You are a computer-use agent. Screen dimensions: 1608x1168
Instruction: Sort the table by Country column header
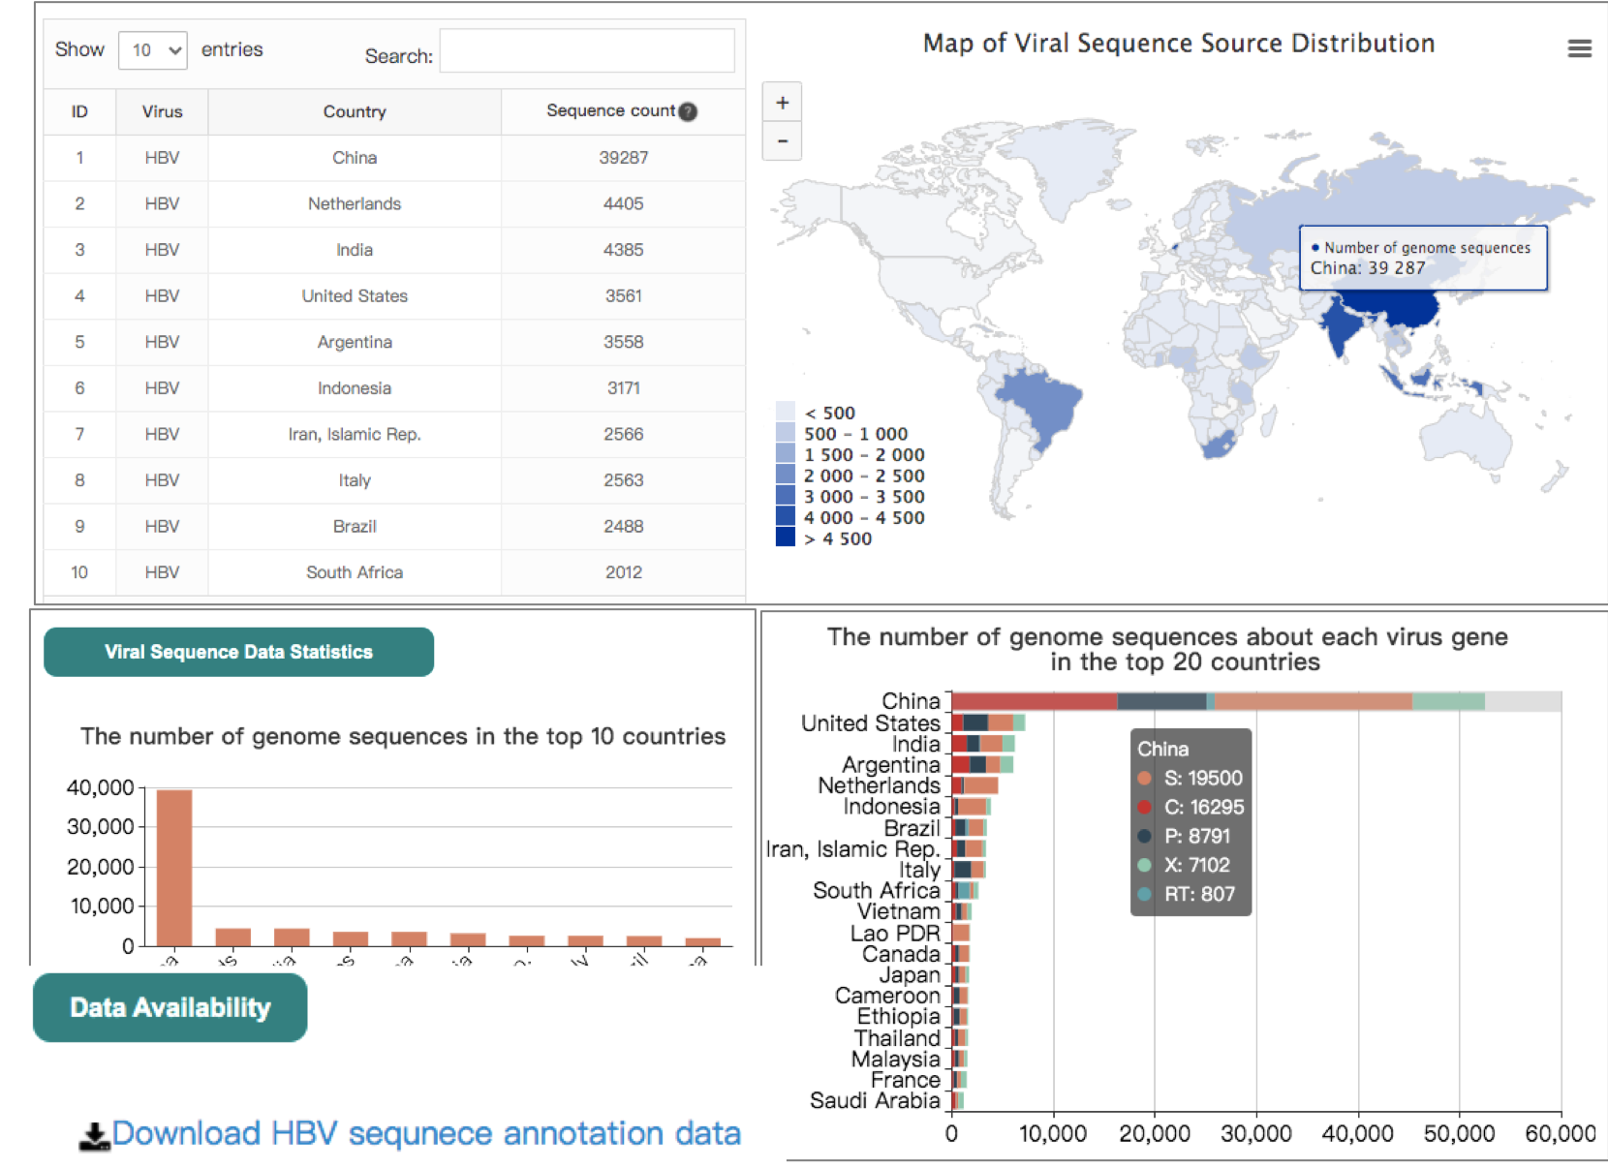(355, 111)
